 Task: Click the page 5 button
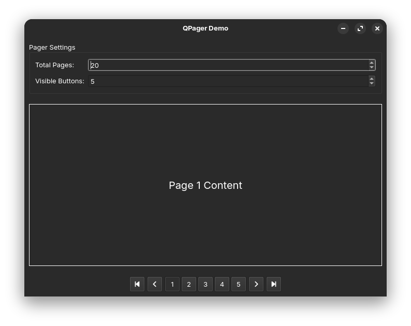pyautogui.click(x=239, y=284)
